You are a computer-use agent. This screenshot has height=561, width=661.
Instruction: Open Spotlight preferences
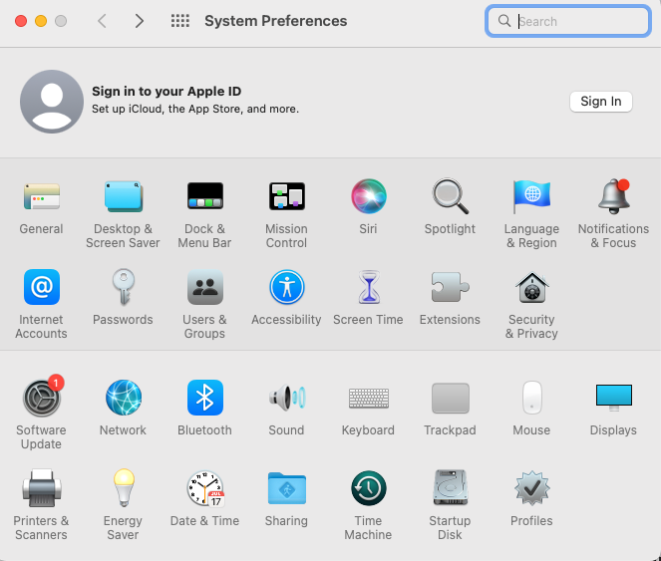click(x=450, y=197)
